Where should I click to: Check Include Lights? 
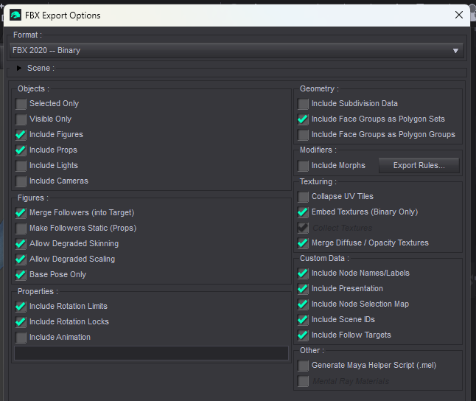click(x=21, y=166)
